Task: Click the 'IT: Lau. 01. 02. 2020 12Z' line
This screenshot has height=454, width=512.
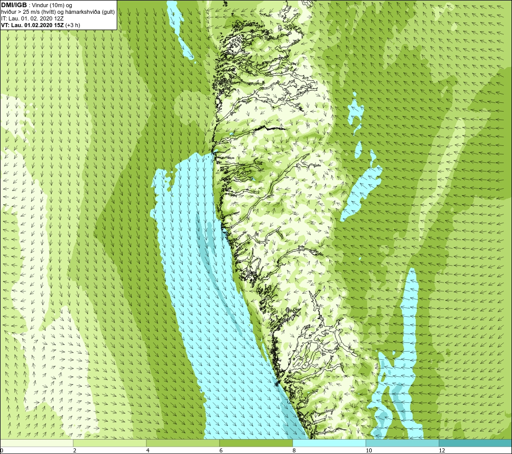Action: pyautogui.click(x=32, y=18)
